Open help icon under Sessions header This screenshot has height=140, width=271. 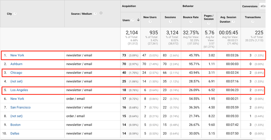tap(170, 21)
